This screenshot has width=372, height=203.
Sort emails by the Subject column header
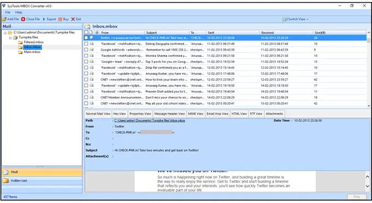167,32
